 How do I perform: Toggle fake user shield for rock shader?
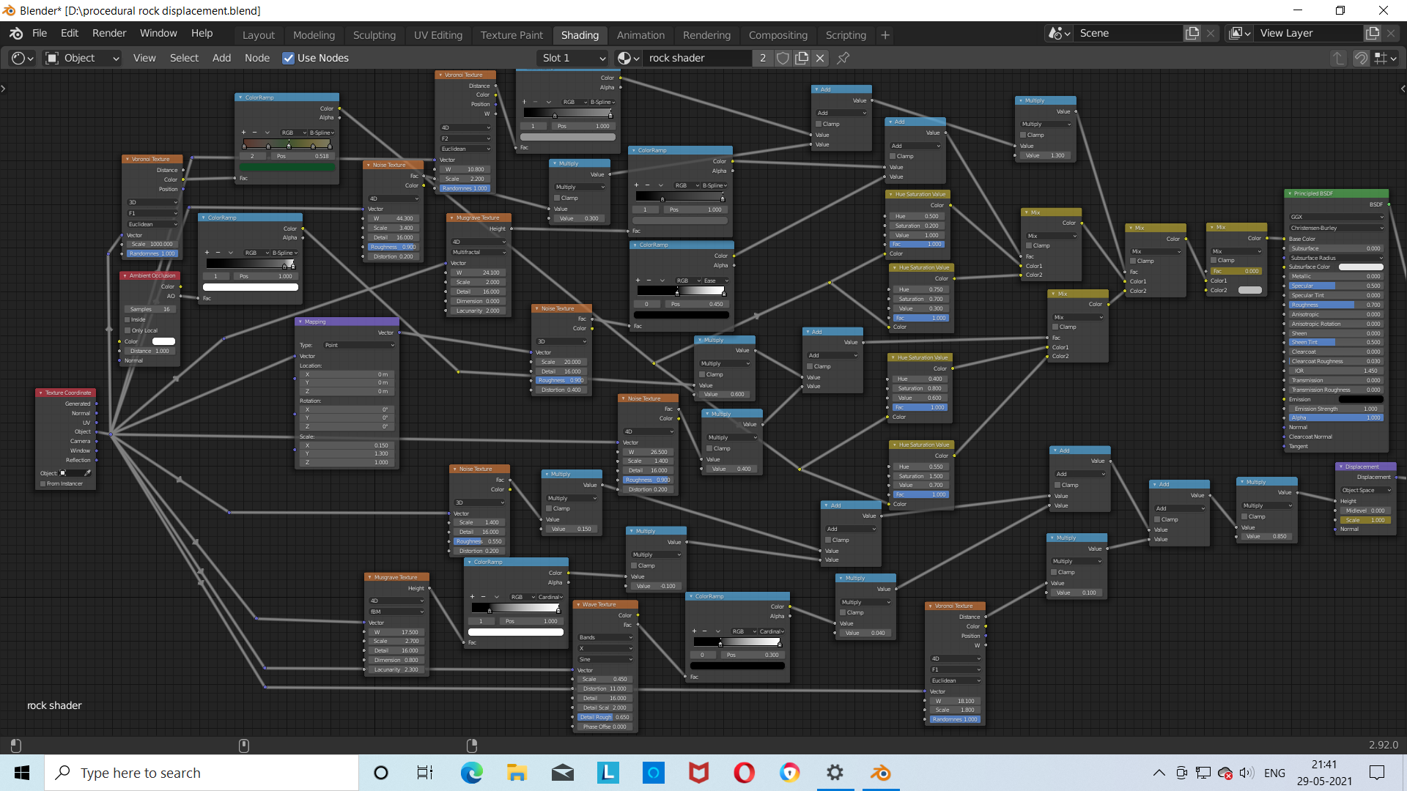point(783,58)
